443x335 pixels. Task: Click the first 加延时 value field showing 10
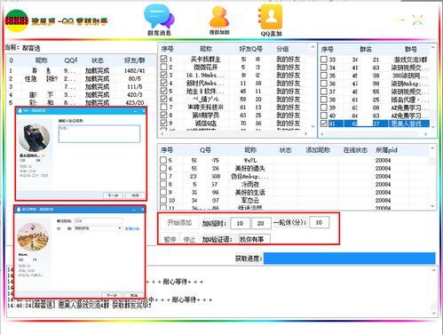tap(240, 223)
